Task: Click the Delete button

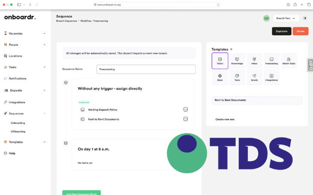Action: (x=301, y=31)
